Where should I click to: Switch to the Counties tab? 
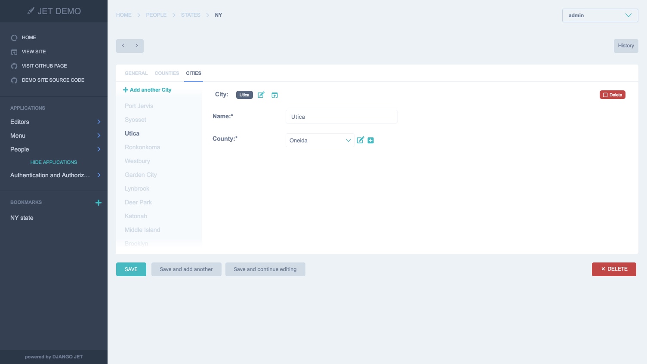click(166, 73)
